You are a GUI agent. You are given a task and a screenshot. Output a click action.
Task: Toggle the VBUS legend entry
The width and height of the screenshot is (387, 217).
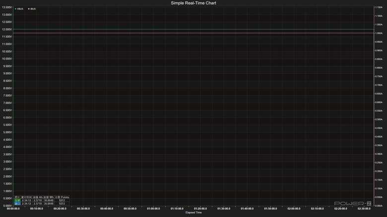(19, 9)
